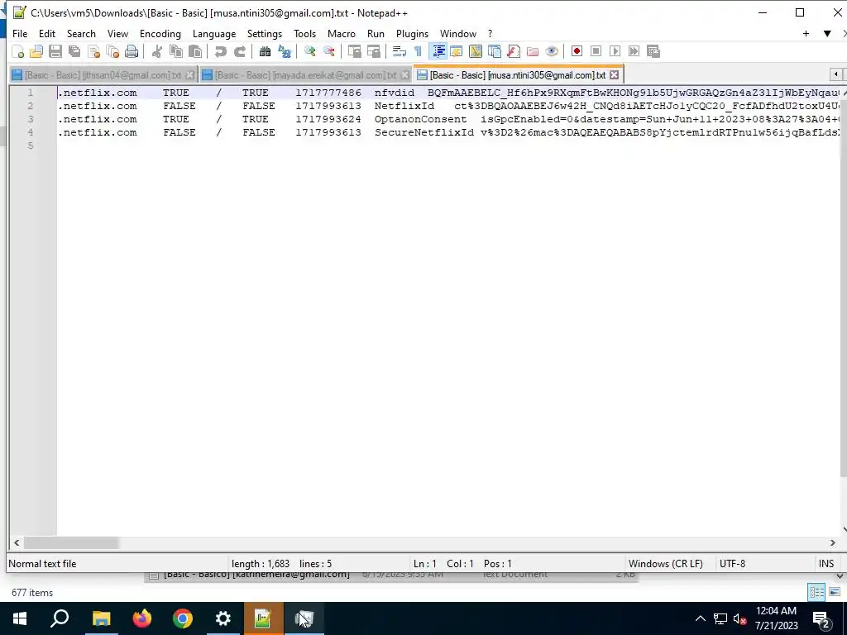Click line number 3 in the margin
Image resolution: width=847 pixels, height=635 pixels.
pyautogui.click(x=31, y=119)
